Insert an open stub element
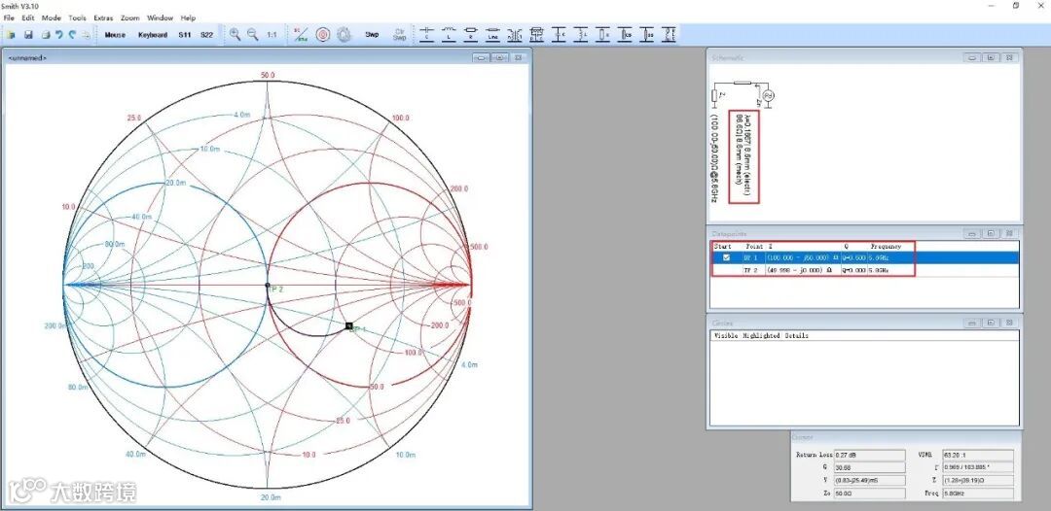The width and height of the screenshot is (1051, 511). [625, 34]
